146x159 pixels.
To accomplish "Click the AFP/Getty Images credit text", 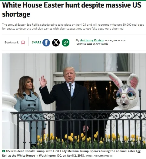I will [99, 156].
